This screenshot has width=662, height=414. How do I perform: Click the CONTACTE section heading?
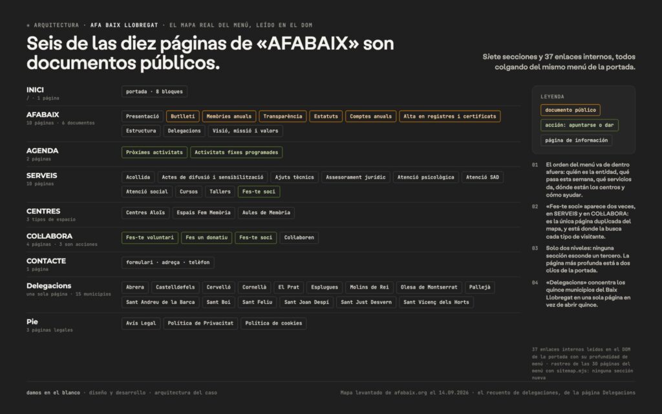pos(46,261)
